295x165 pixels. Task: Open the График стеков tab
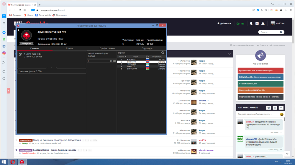point(107,48)
